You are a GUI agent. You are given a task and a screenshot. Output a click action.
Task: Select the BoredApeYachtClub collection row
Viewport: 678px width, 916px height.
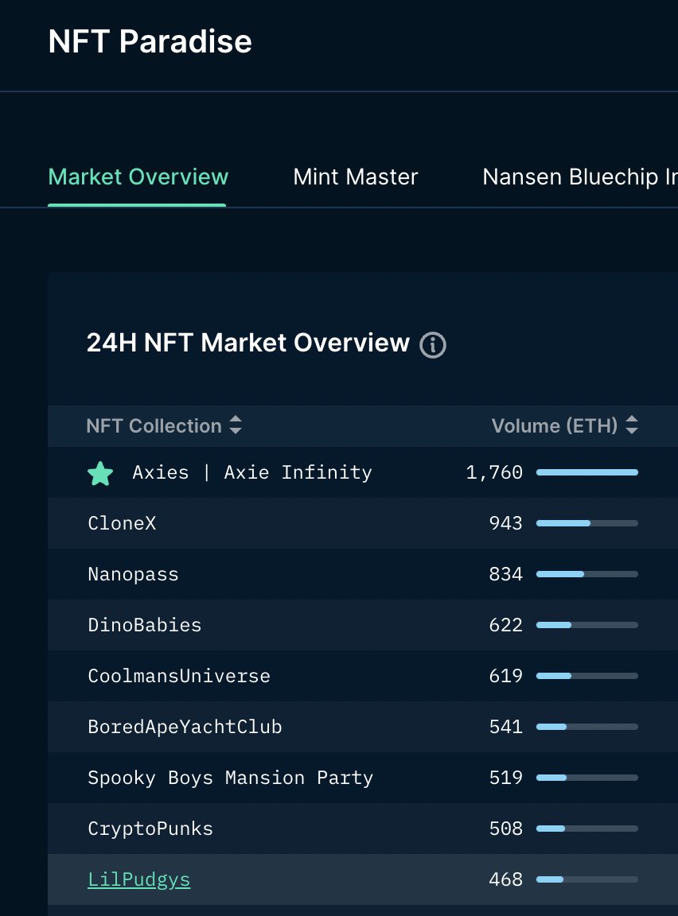(x=363, y=726)
